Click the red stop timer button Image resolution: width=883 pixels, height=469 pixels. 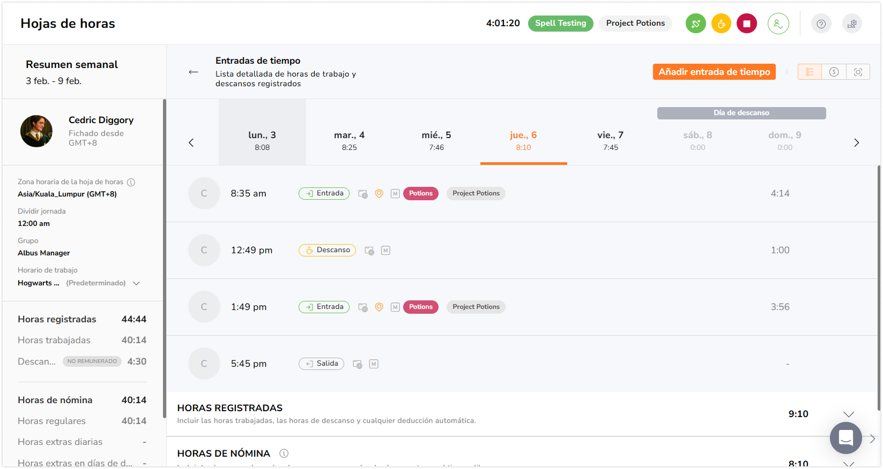pyautogui.click(x=746, y=24)
